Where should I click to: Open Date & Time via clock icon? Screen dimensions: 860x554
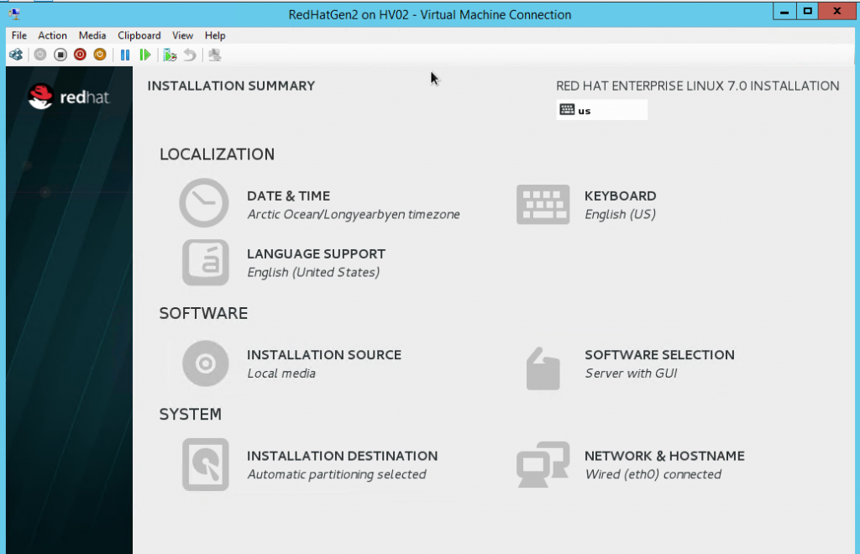[204, 203]
